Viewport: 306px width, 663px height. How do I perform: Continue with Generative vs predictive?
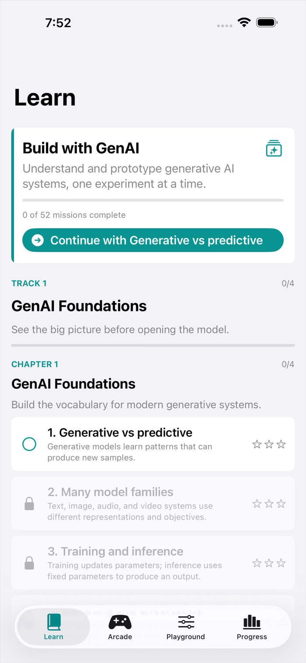pyautogui.click(x=153, y=240)
